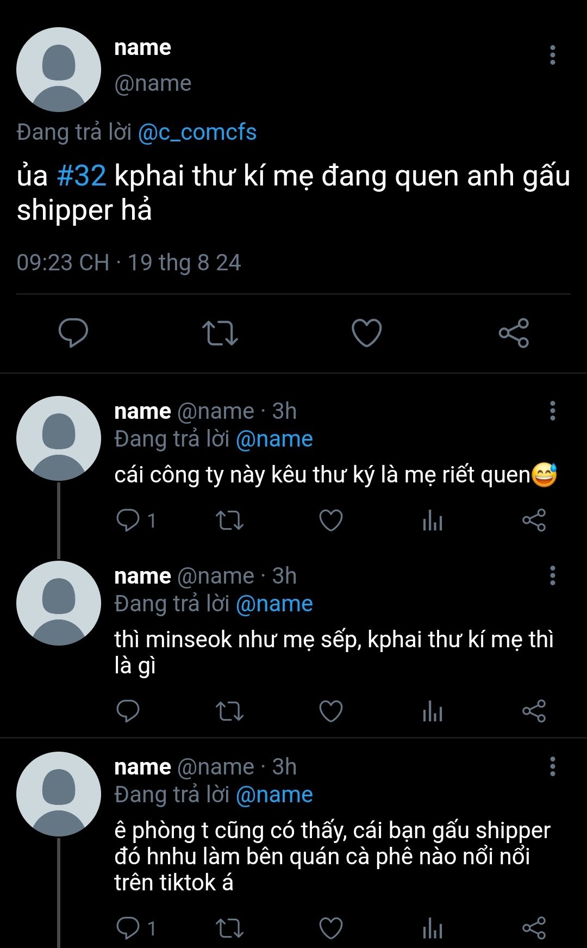This screenshot has width=587, height=948.
Task: Open more options on 'cái công ty này' reply
Action: click(x=552, y=411)
